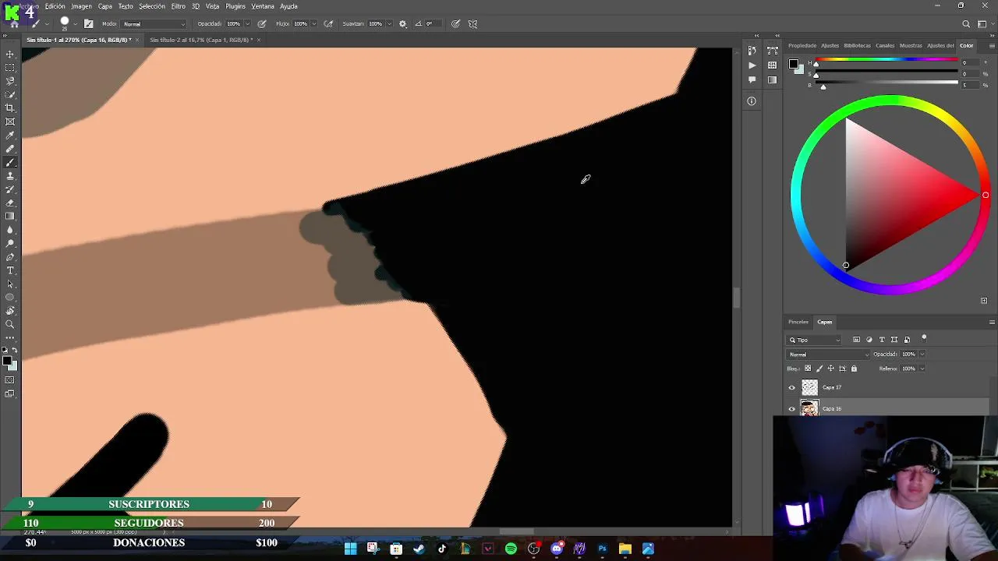Select the Hand tool
Image resolution: width=998 pixels, height=561 pixels.
coord(10,311)
